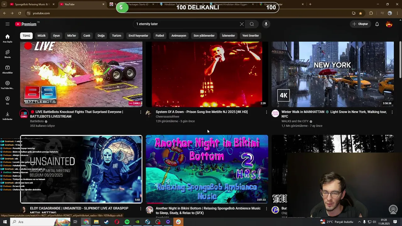The image size is (402, 226).
Task: Open Chrome media controls icon
Action: point(382,13)
